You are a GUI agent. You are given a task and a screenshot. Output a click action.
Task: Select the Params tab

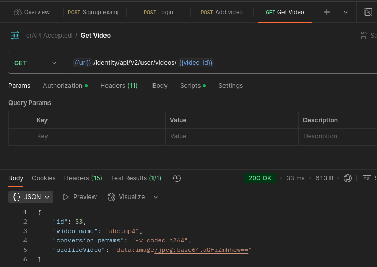pyautogui.click(x=19, y=86)
